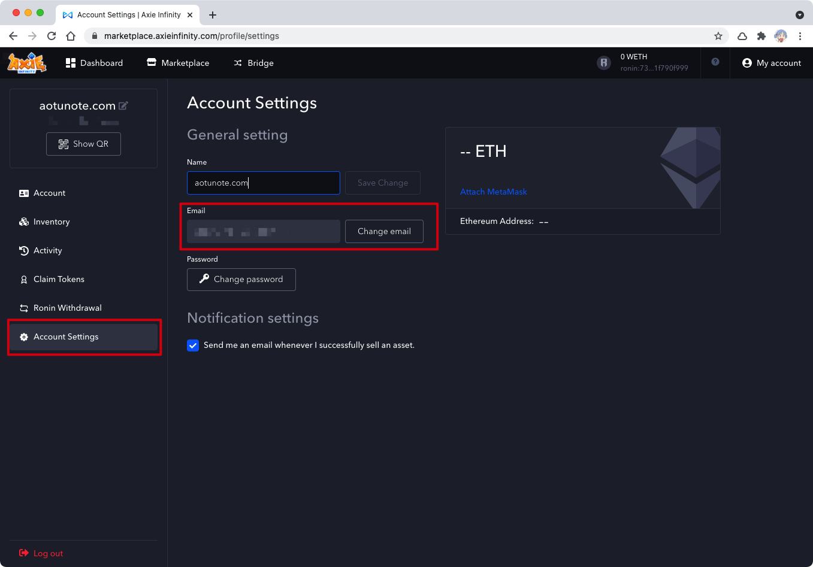Show the account QR code
This screenshot has width=813, height=567.
83,144
